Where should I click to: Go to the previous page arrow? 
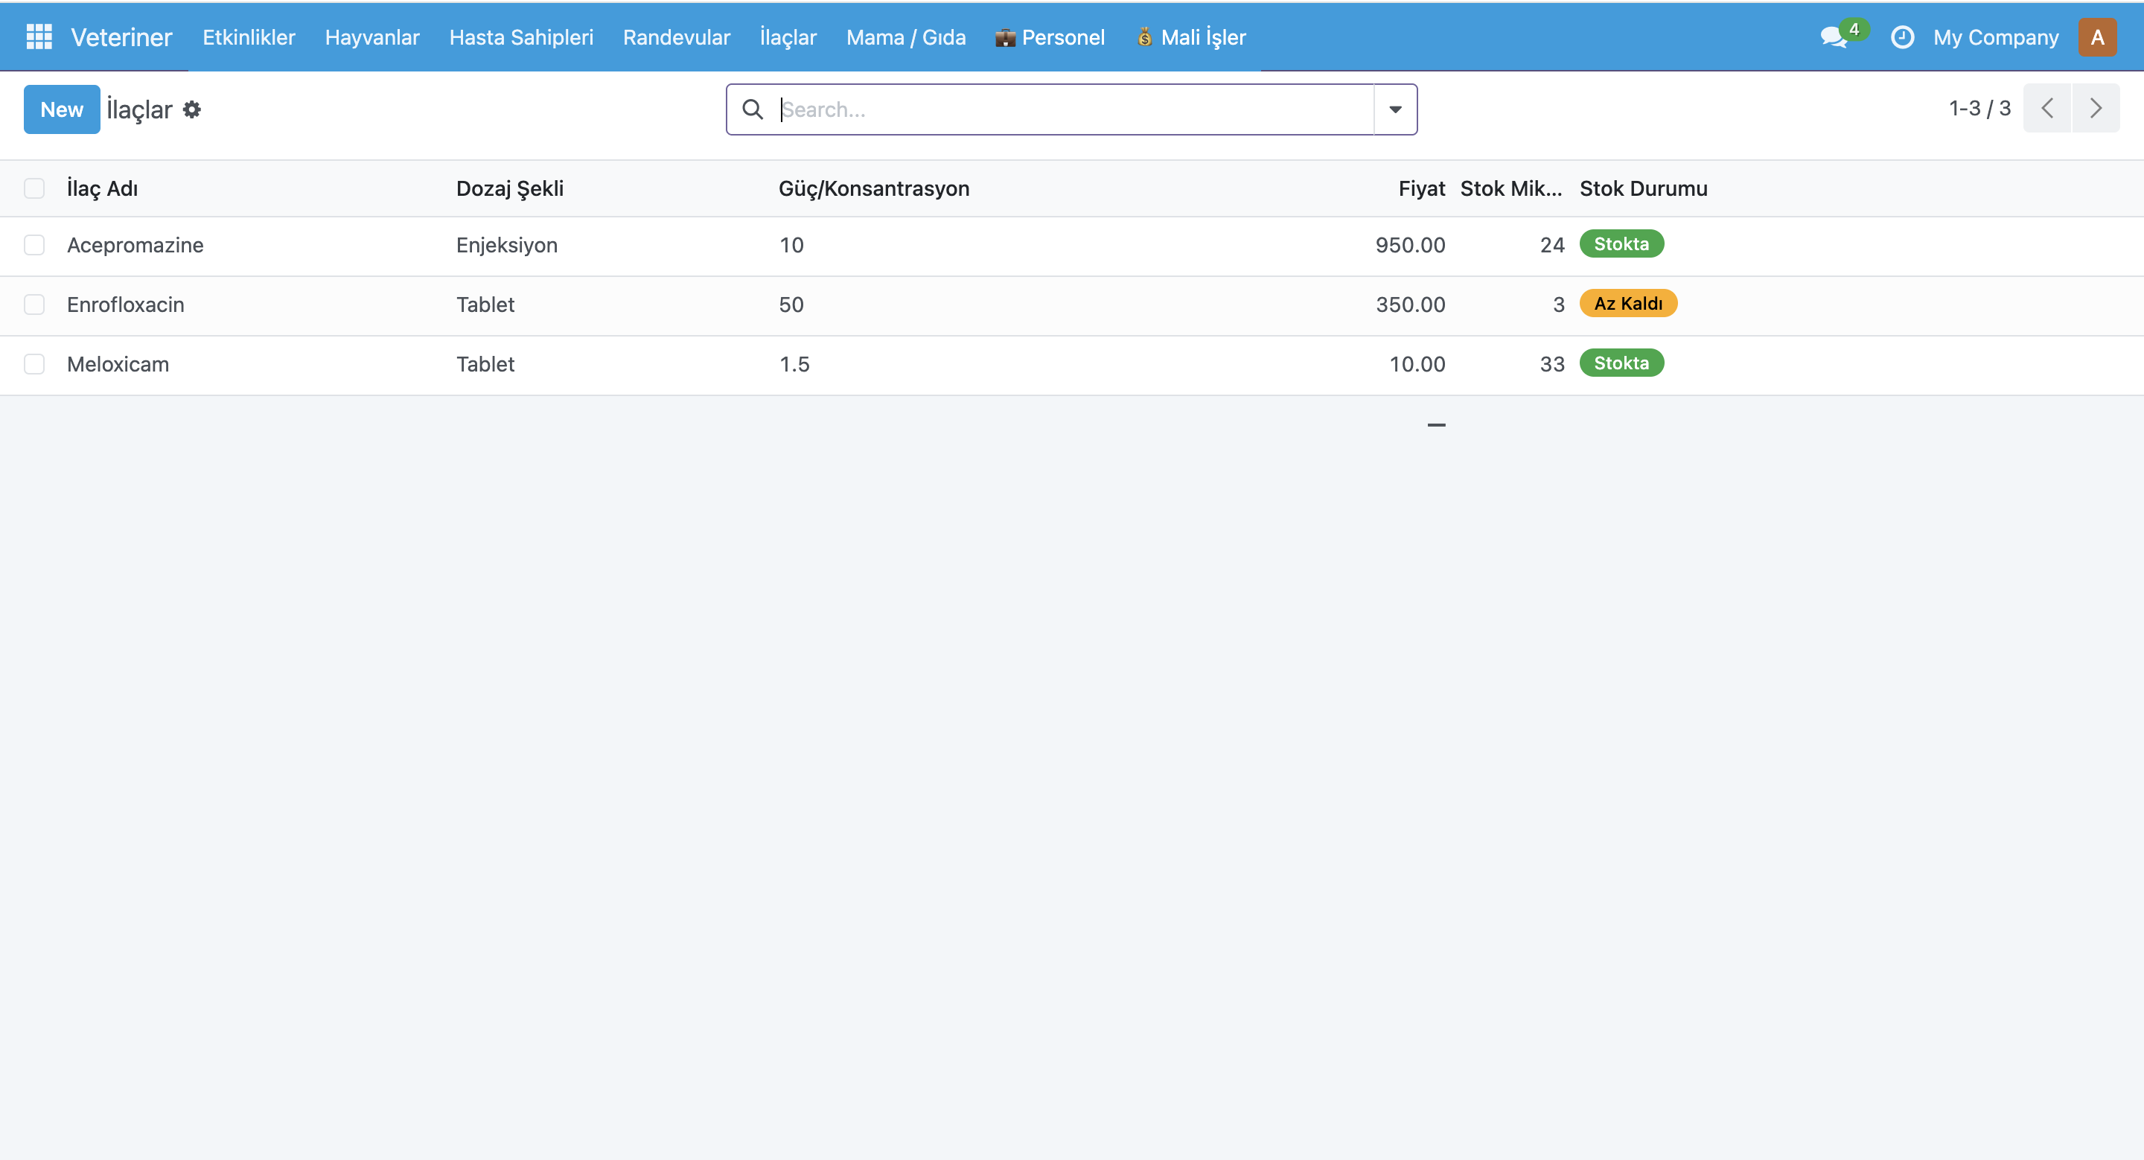[2047, 108]
